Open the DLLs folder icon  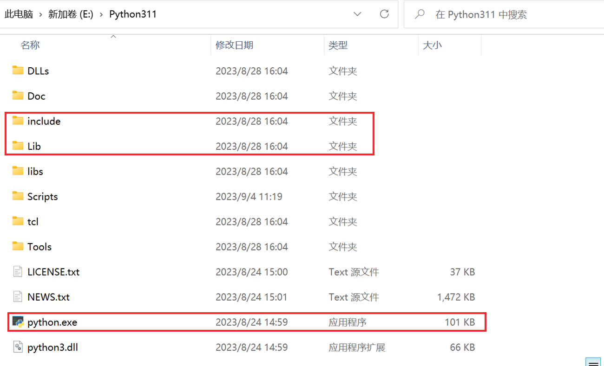pos(18,71)
